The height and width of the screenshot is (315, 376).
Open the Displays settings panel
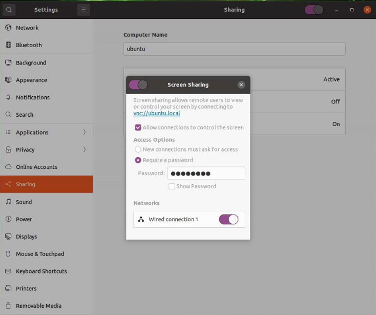tap(47, 236)
